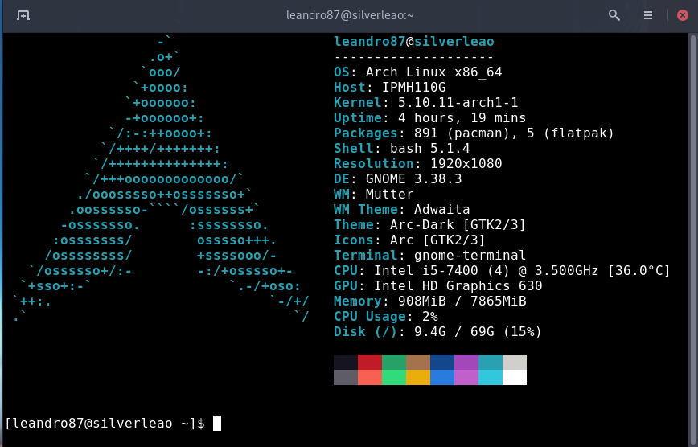698x447 pixels.
Task: Click the Memory usage line
Action: coord(430,301)
